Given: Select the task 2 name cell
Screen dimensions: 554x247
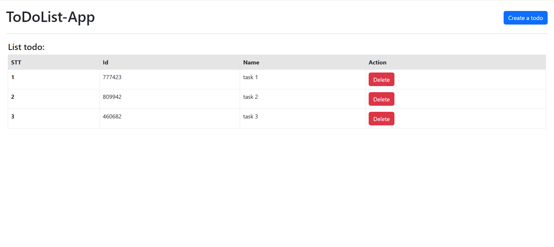Looking at the screenshot, I should 250,97.
